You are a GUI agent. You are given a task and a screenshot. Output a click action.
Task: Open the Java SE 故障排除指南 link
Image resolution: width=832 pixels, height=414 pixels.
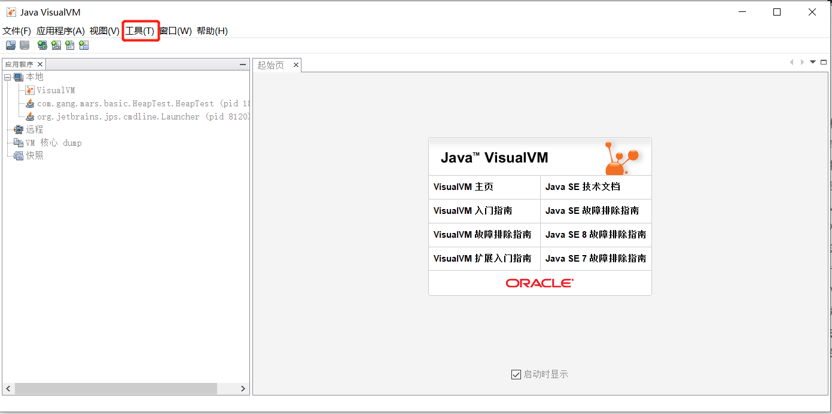[x=592, y=211]
